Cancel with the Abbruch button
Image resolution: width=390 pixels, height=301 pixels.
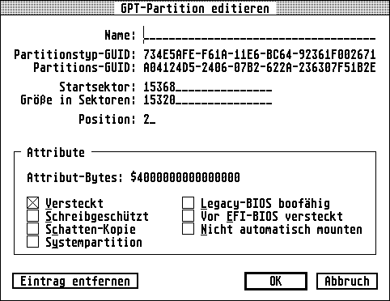[347, 281]
